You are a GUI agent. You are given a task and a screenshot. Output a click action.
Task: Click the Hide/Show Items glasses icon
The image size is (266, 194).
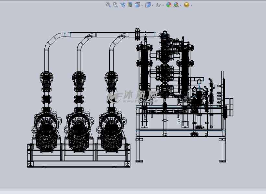(158, 5)
